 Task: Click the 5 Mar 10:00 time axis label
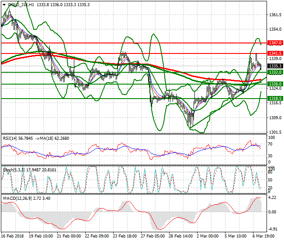click(x=236, y=236)
